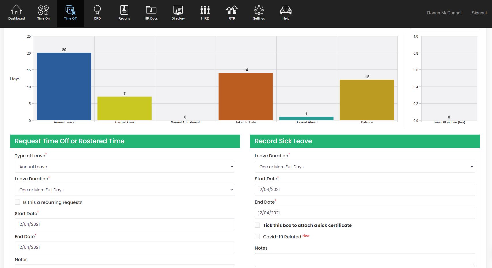
Task: Open the CPD badge icon
Action: [x=97, y=11]
